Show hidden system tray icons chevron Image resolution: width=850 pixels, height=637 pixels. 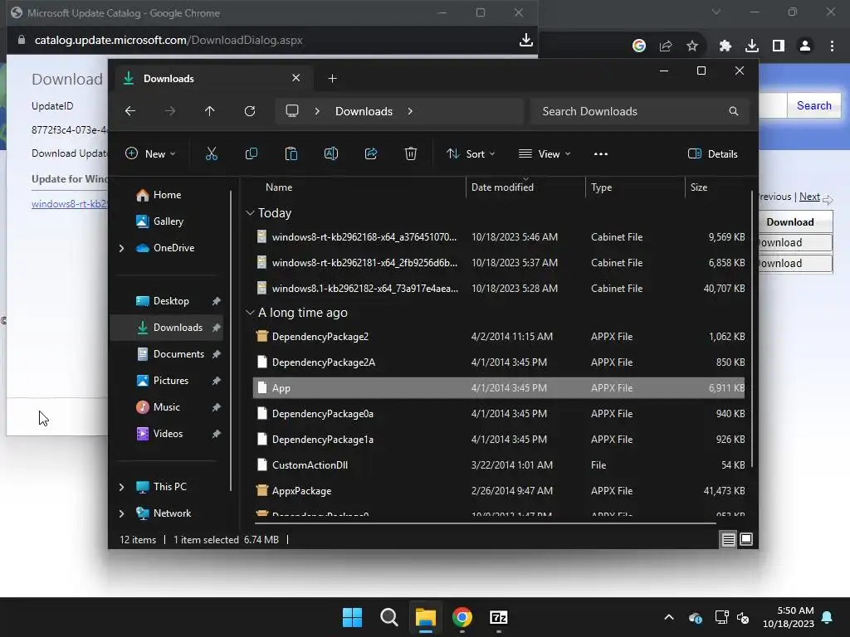click(669, 617)
